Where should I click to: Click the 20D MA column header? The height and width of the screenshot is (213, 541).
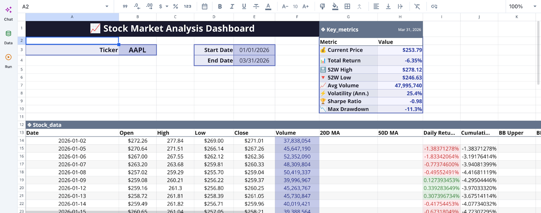[x=348, y=133]
